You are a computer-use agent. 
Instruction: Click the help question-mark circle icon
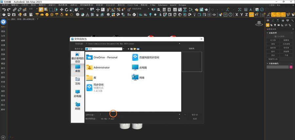click(230, 14)
